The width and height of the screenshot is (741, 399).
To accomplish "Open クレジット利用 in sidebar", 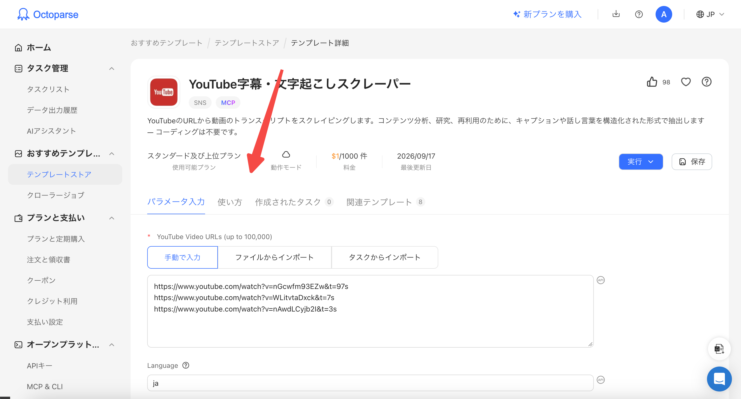I will pyautogui.click(x=52, y=301).
